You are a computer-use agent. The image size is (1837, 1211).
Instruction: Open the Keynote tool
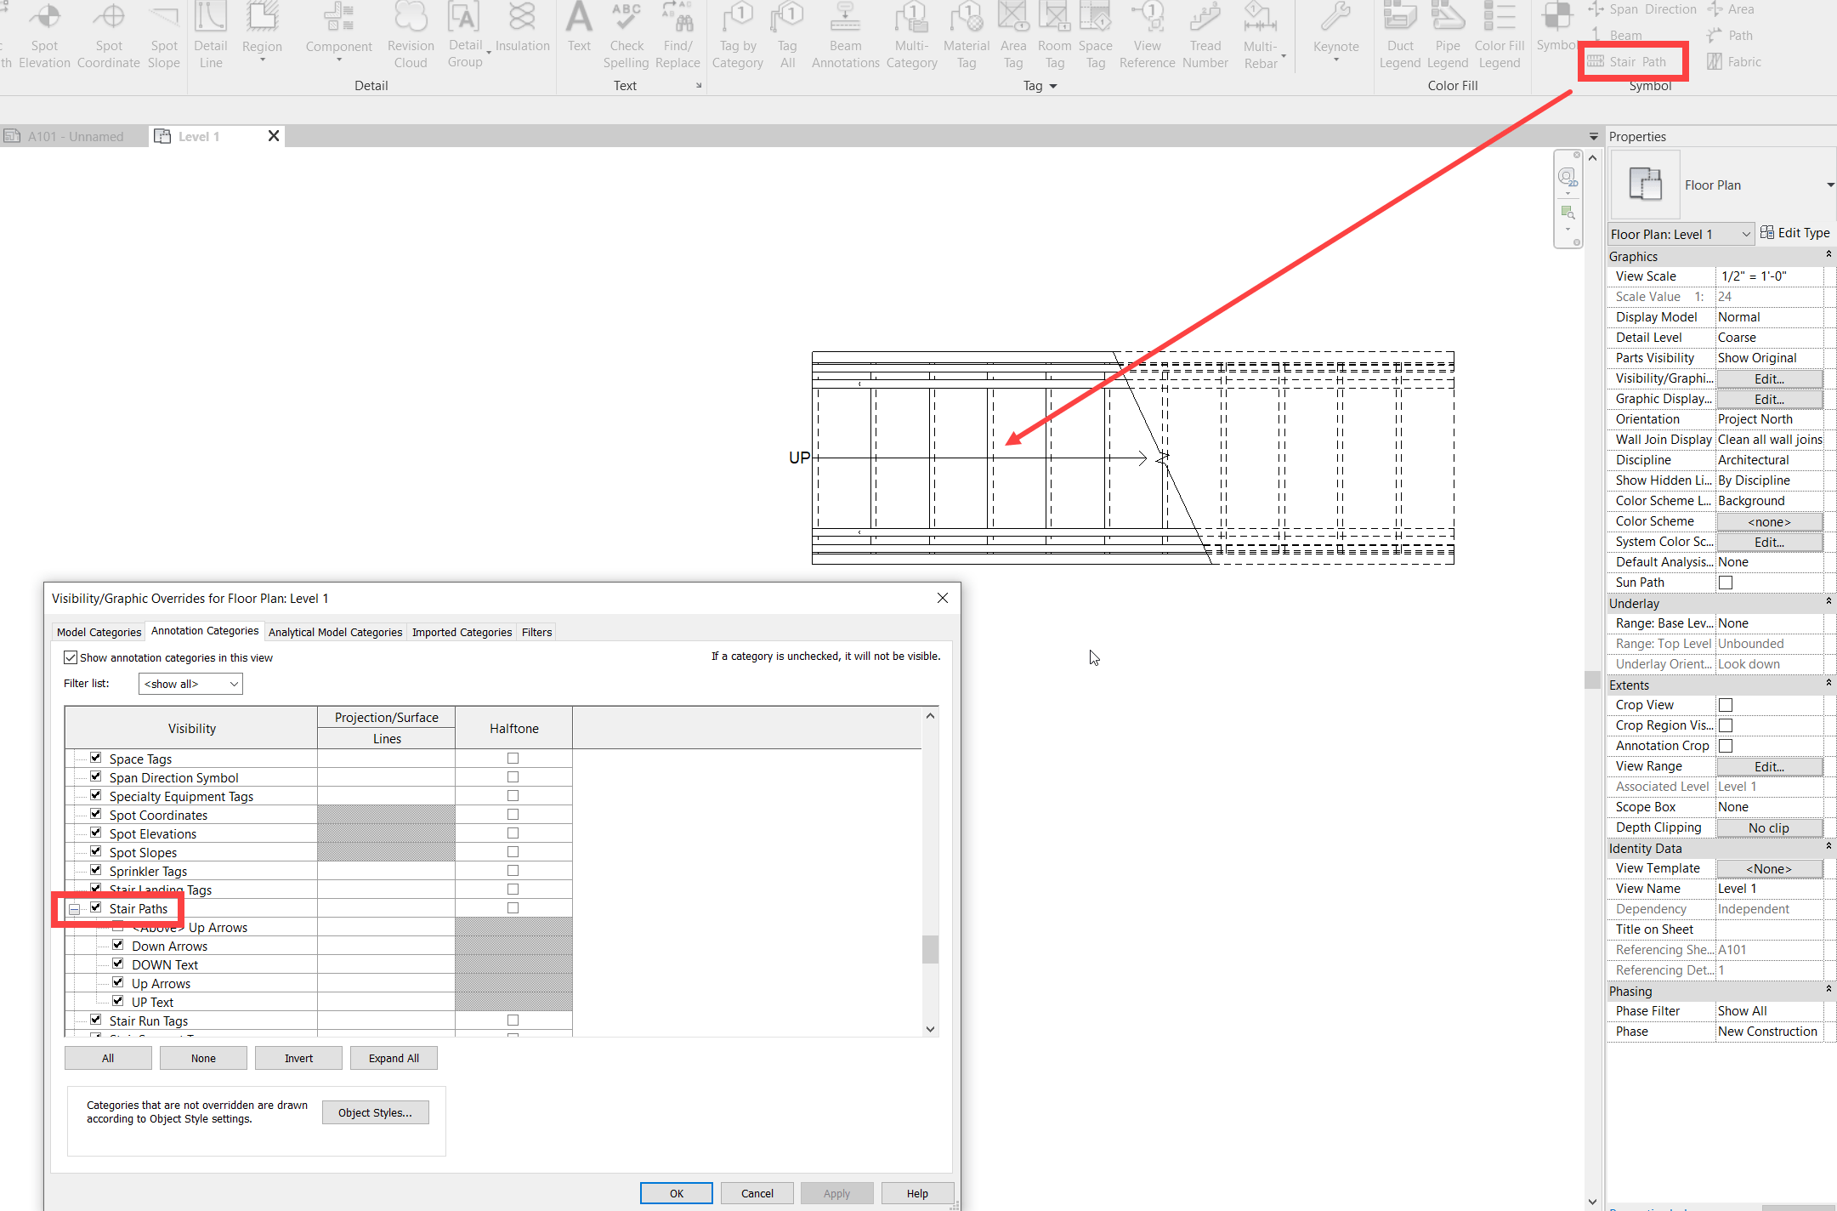click(x=1335, y=32)
